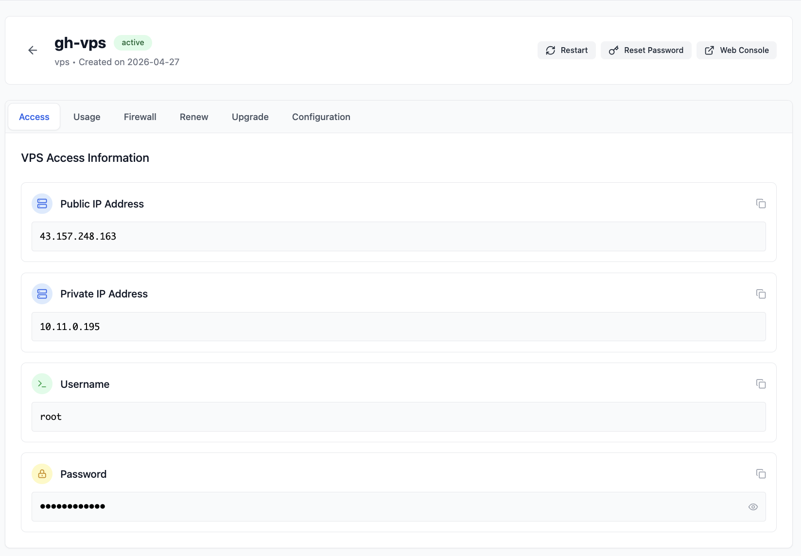
Task: Open the Configuration tab
Action: (x=321, y=117)
